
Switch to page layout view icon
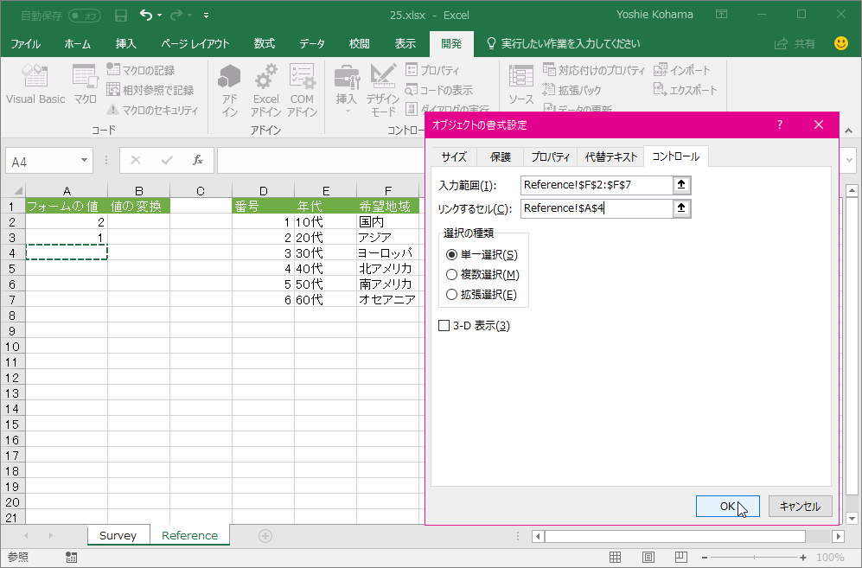click(648, 557)
